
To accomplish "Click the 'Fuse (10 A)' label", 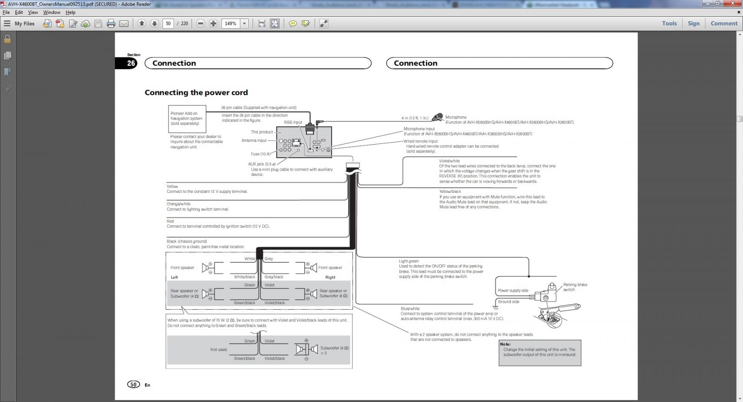I will click(x=261, y=154).
